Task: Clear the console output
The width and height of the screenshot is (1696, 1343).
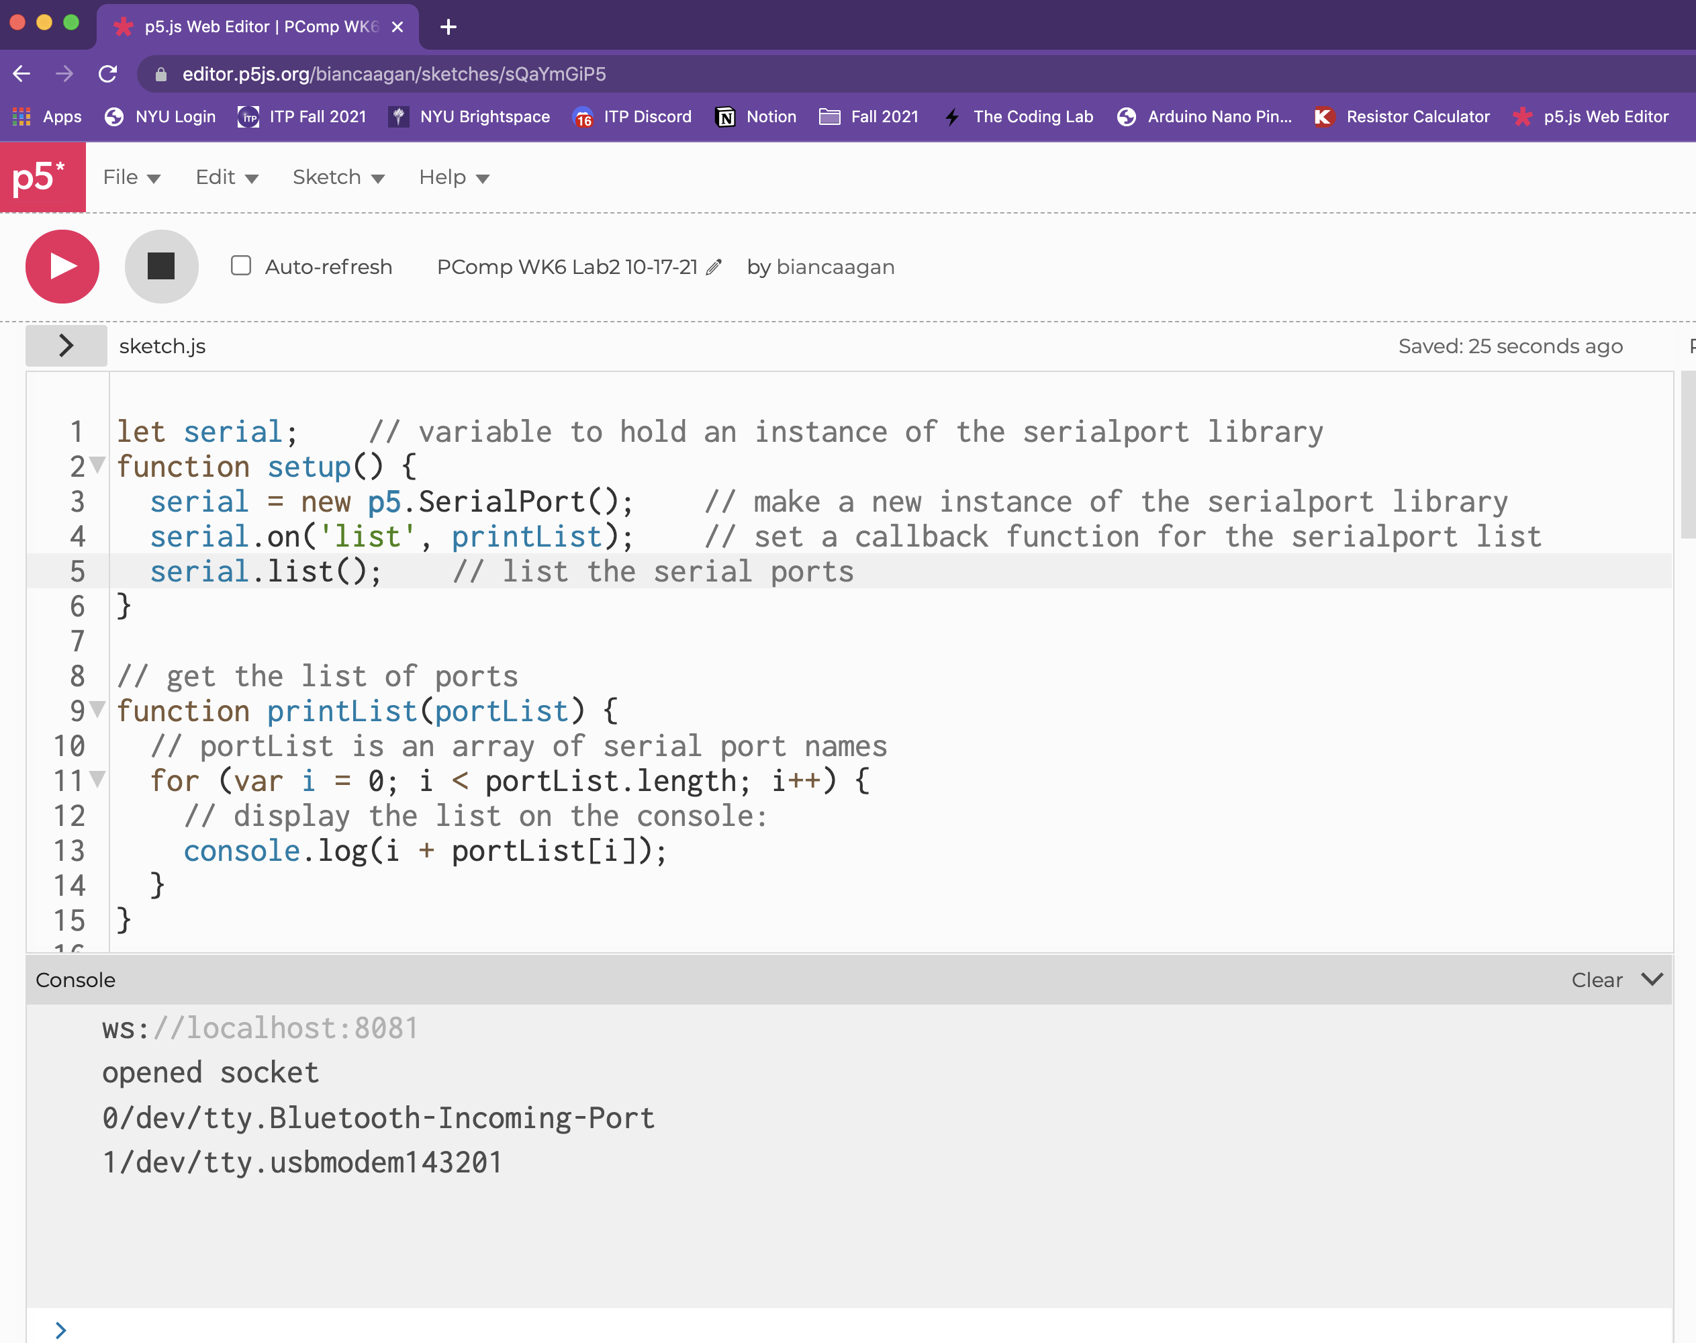Action: pos(1596,980)
